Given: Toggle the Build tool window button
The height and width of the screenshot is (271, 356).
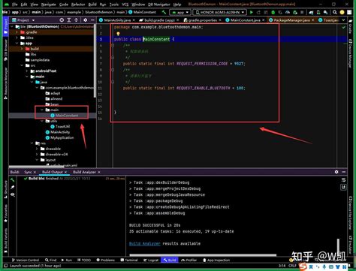Looking at the screenshot, I should pos(170,260).
